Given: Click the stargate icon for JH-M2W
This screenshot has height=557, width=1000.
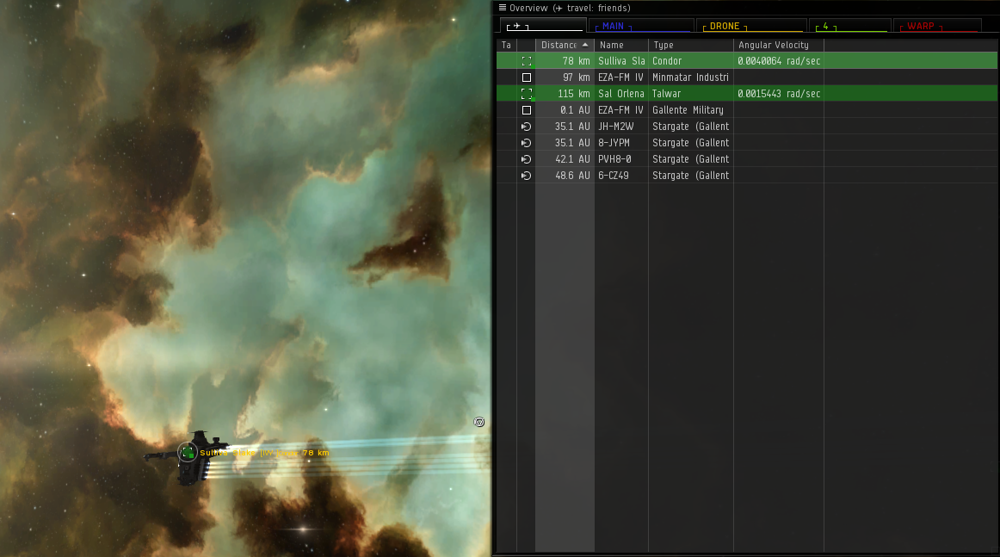Looking at the screenshot, I should point(526,127).
